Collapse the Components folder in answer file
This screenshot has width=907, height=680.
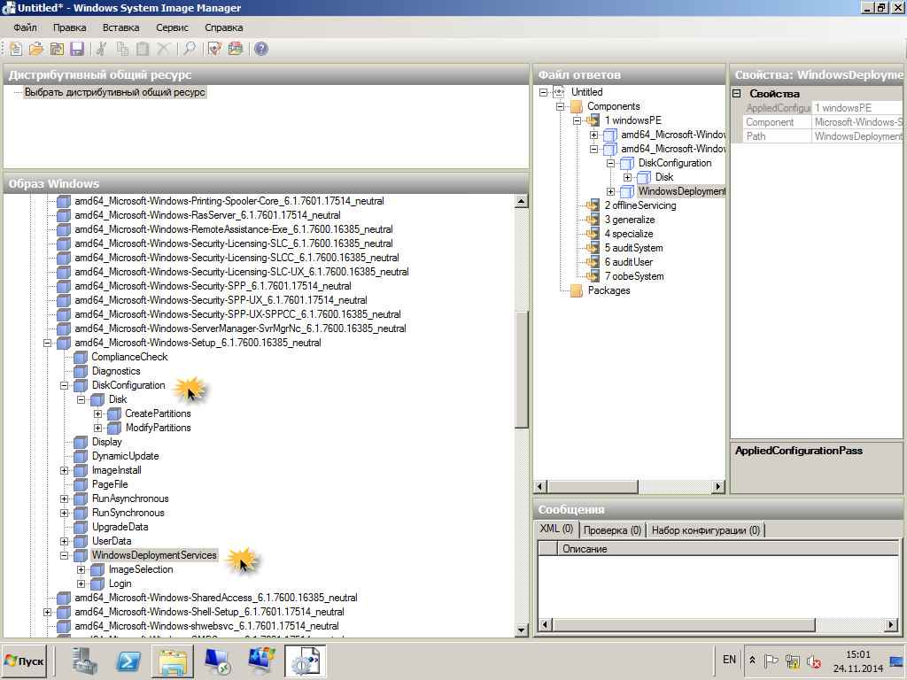pos(560,106)
